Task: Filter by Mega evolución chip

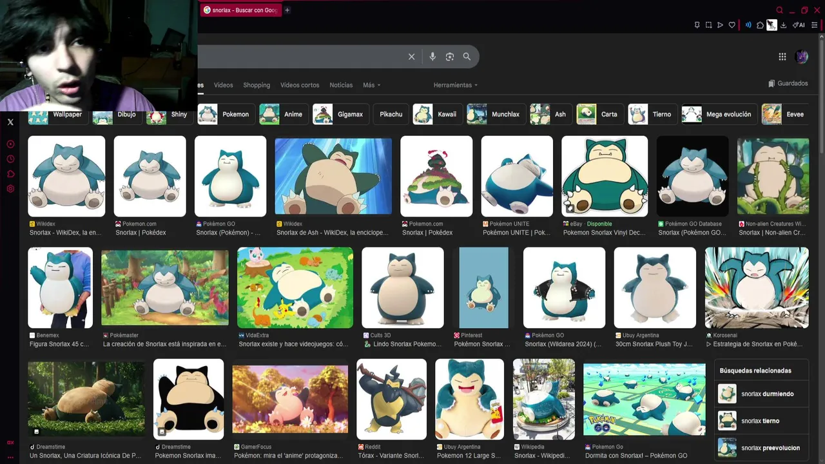Action: (x=719, y=114)
